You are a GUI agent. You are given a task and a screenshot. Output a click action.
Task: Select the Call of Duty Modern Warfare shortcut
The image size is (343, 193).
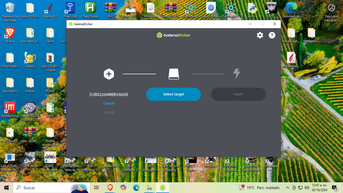point(10,162)
